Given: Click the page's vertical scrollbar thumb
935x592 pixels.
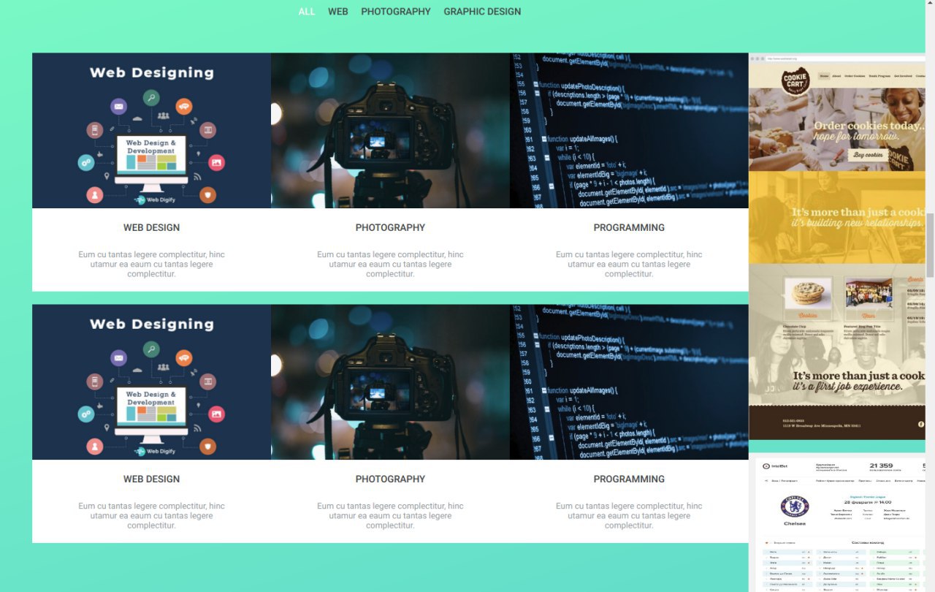Looking at the screenshot, I should pos(930,245).
